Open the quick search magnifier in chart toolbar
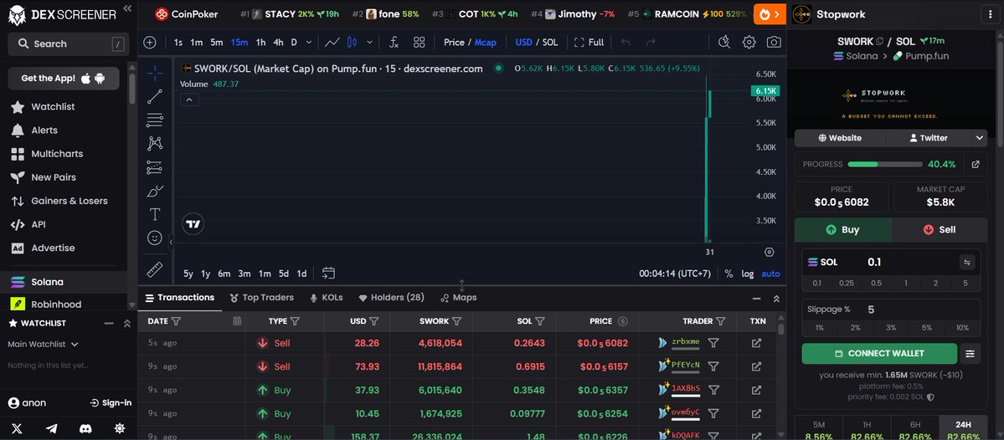The image size is (1004, 440). tap(724, 42)
